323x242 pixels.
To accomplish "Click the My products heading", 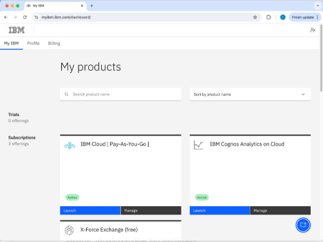I will [x=91, y=67].
